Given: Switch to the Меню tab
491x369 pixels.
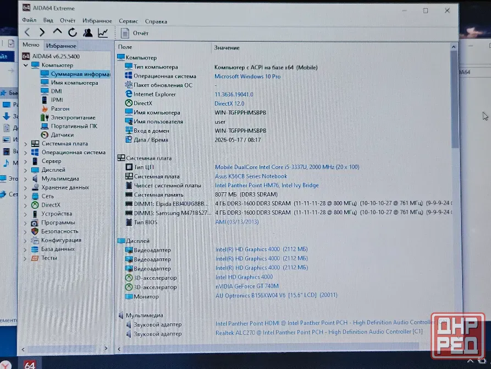Looking at the screenshot, I should click(31, 45).
